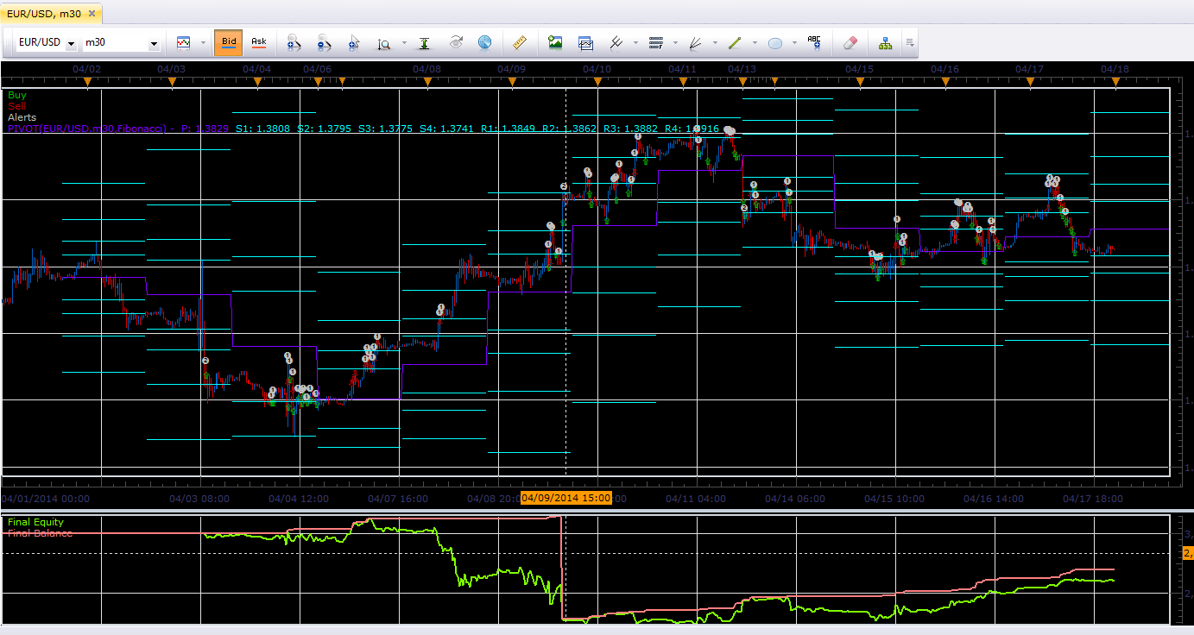The width and height of the screenshot is (1194, 635).
Task: Expand the pitchfork tool dropdown arrow
Action: (635, 42)
